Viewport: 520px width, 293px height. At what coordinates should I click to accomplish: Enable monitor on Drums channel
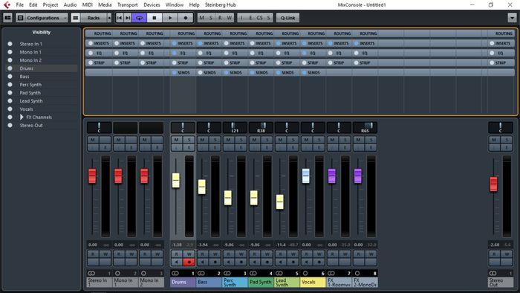point(177,262)
